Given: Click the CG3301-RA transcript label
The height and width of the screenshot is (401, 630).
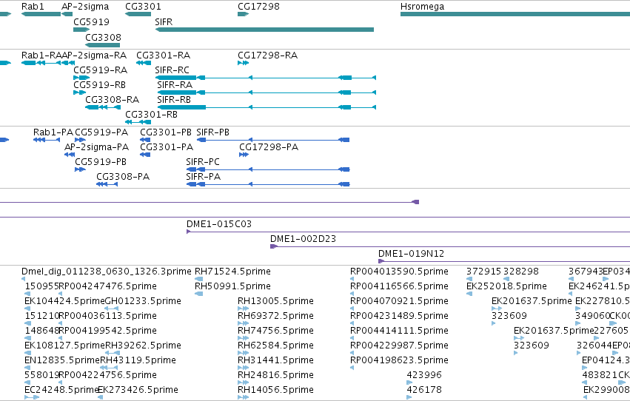Looking at the screenshot, I should click(x=163, y=55).
